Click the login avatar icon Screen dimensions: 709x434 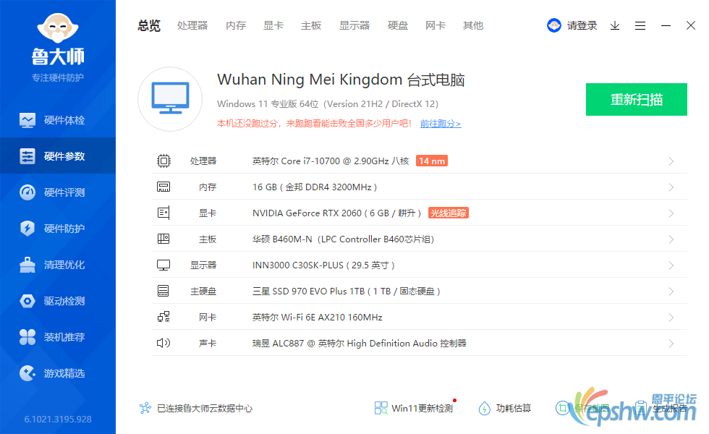pos(554,25)
